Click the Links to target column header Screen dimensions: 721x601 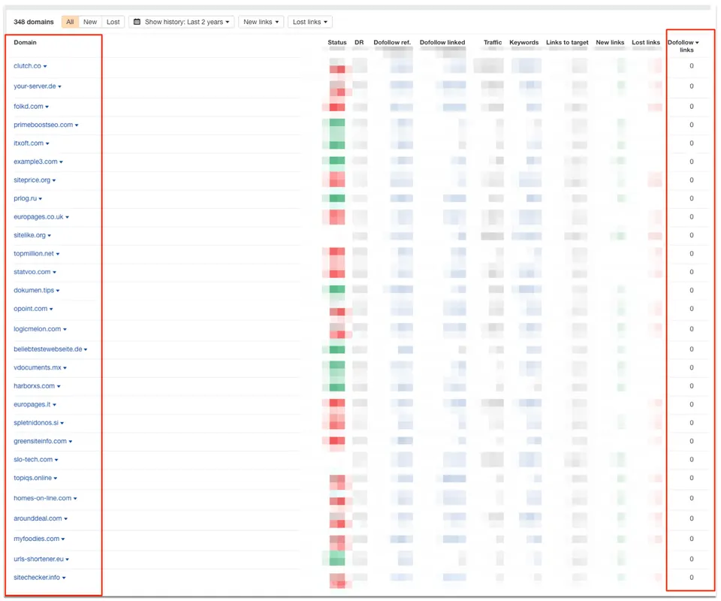pos(567,42)
